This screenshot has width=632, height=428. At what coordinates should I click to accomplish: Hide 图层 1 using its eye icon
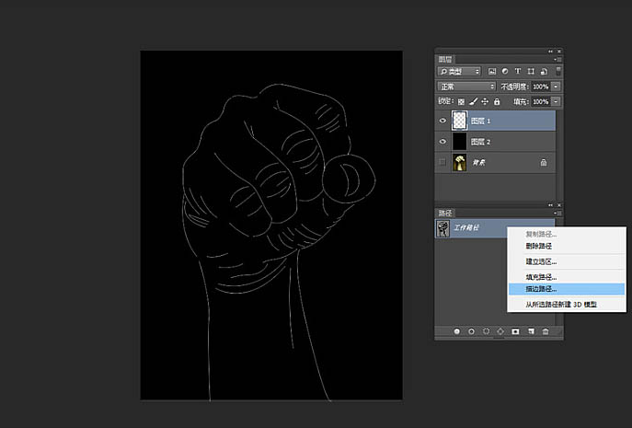443,121
